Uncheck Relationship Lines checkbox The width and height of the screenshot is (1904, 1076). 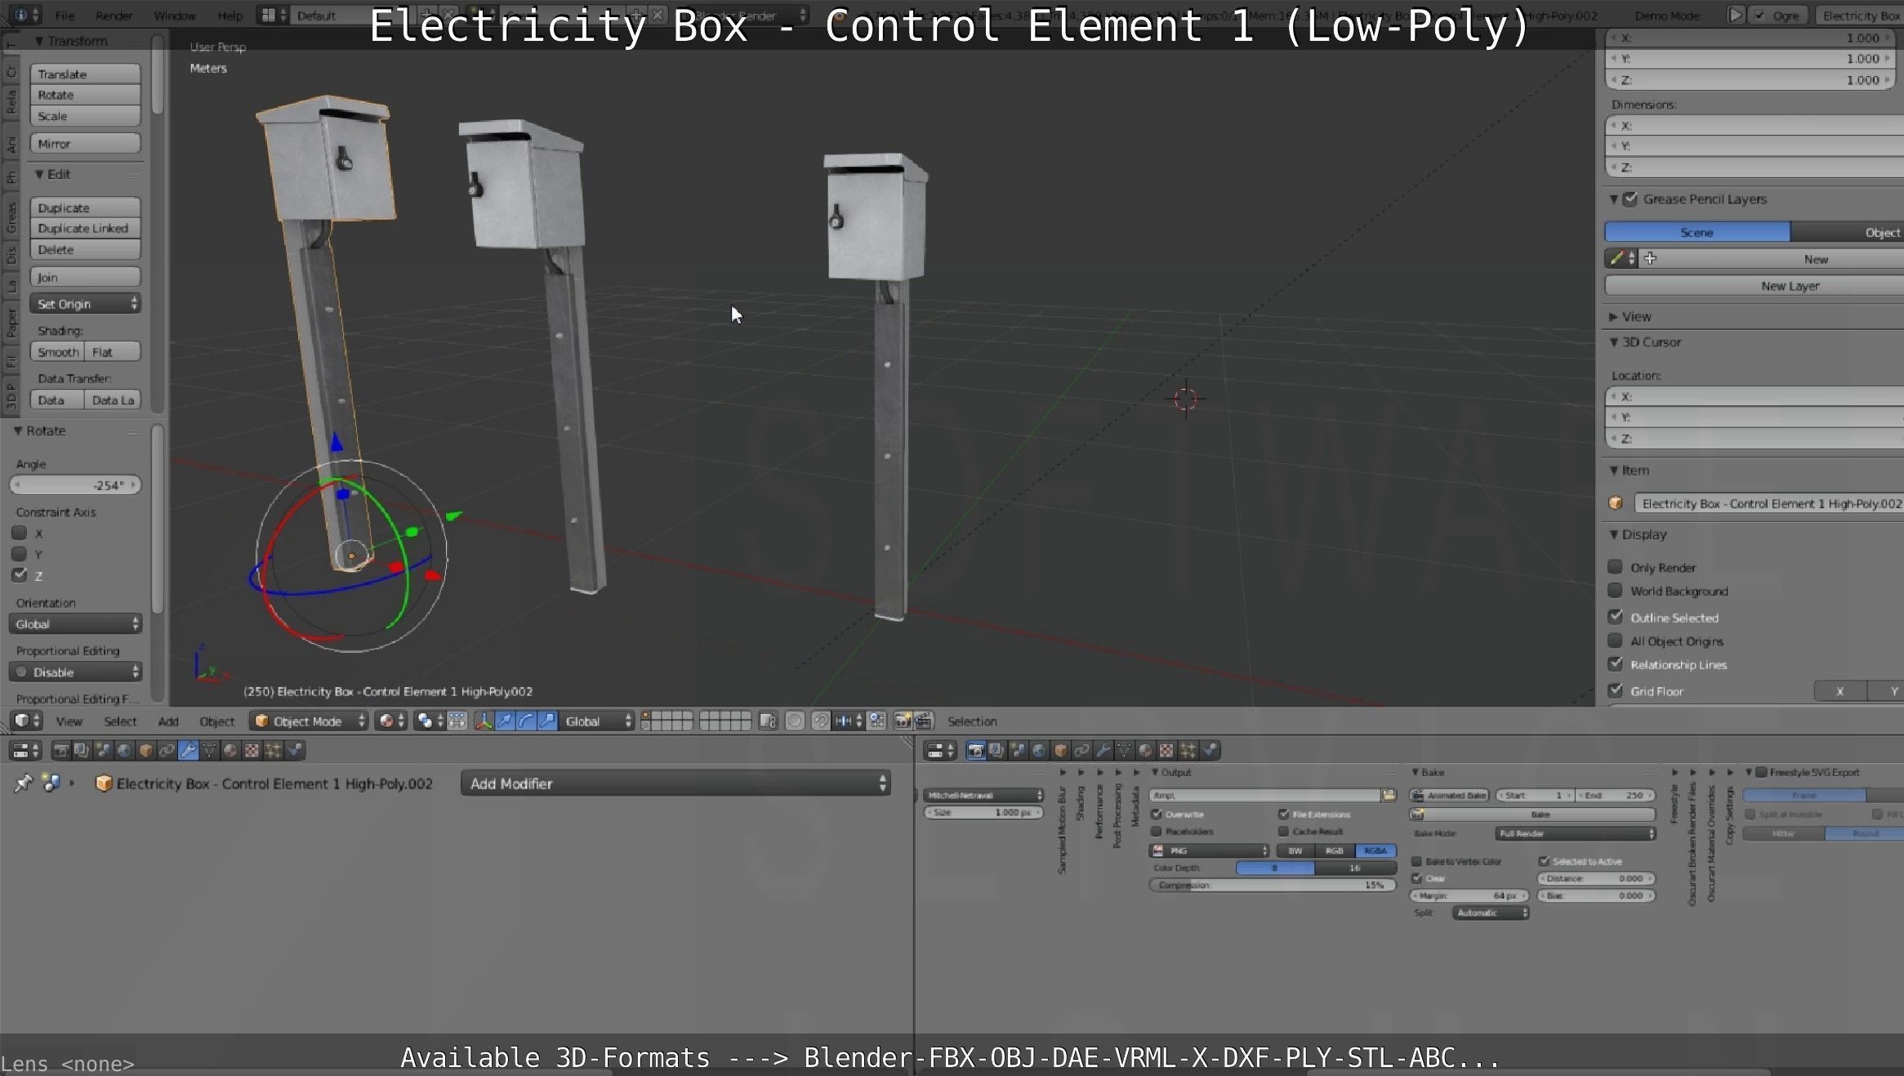click(x=1615, y=664)
